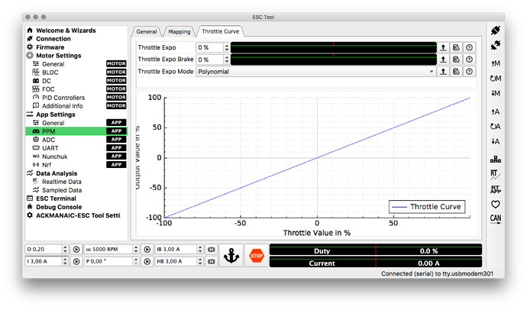Read default Throttle Expo Brake value icon
Image resolution: width=527 pixels, height=310 pixels.
click(456, 60)
